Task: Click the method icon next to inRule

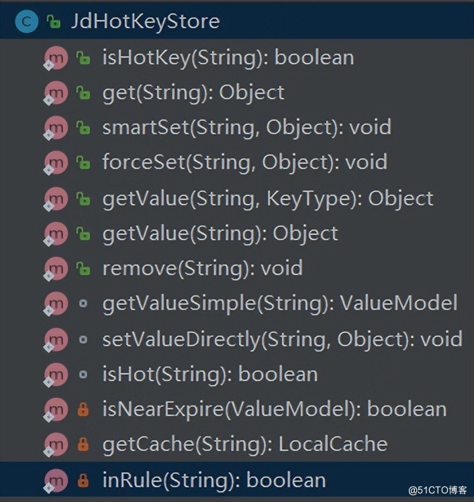Action: coord(56,480)
